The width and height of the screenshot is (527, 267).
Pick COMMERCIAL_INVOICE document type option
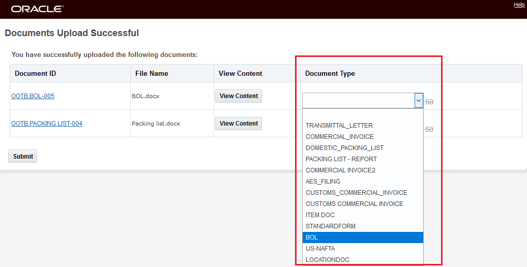[x=339, y=137]
